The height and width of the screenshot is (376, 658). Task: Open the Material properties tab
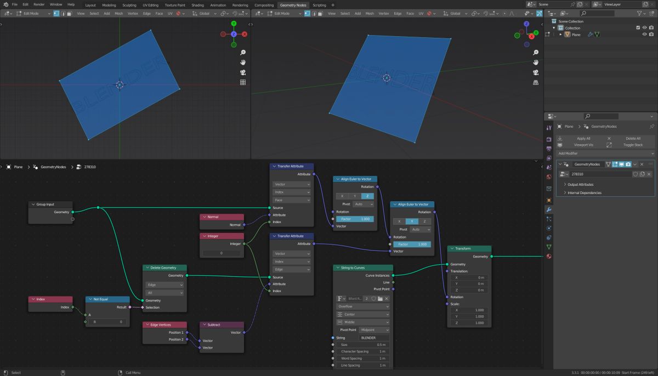[x=549, y=256]
